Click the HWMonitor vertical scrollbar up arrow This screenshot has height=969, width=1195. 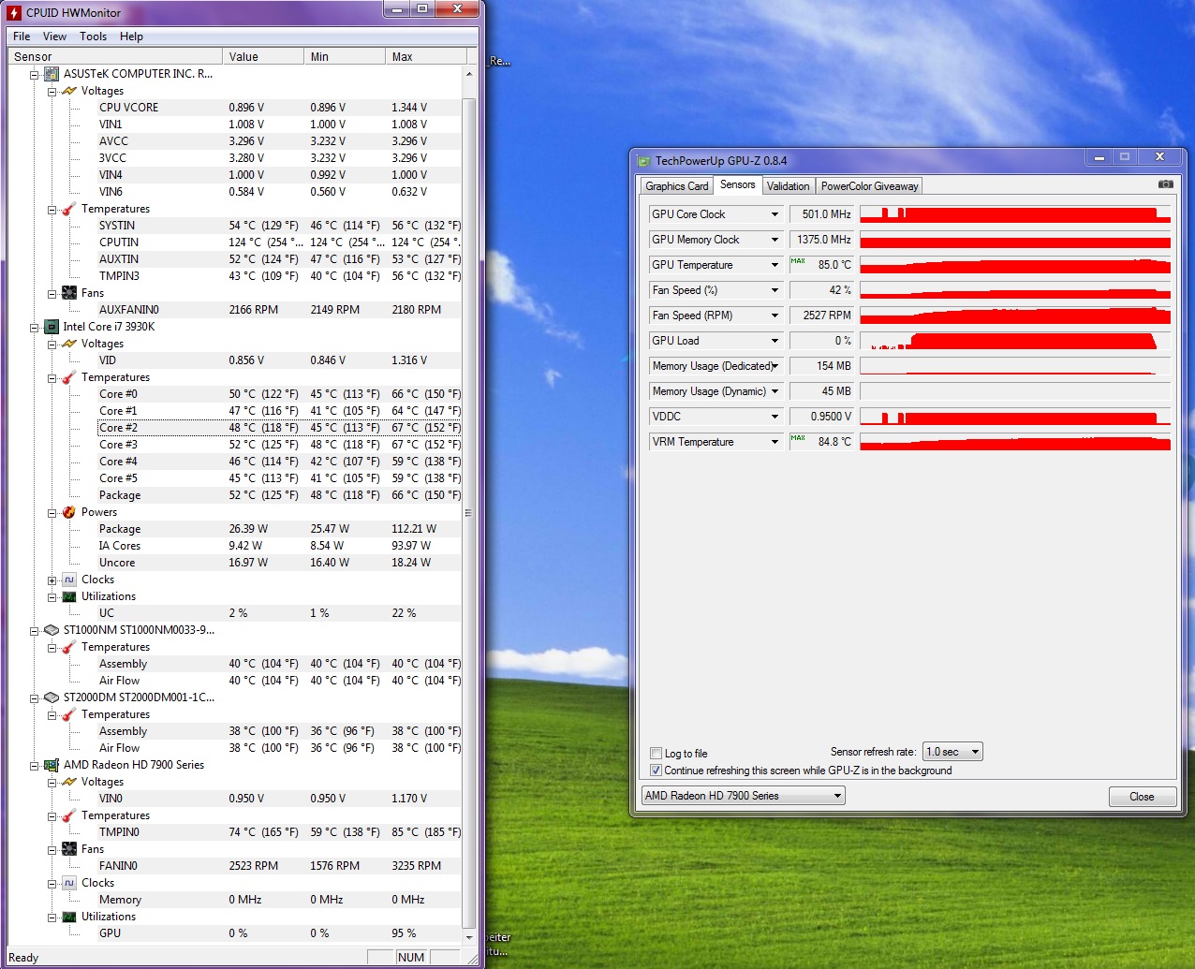tap(469, 73)
